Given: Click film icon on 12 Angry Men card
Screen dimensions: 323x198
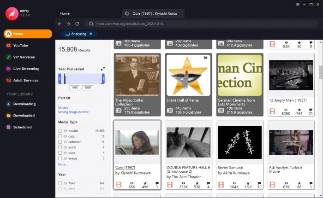Looking at the screenshot, I should tap(272, 111).
